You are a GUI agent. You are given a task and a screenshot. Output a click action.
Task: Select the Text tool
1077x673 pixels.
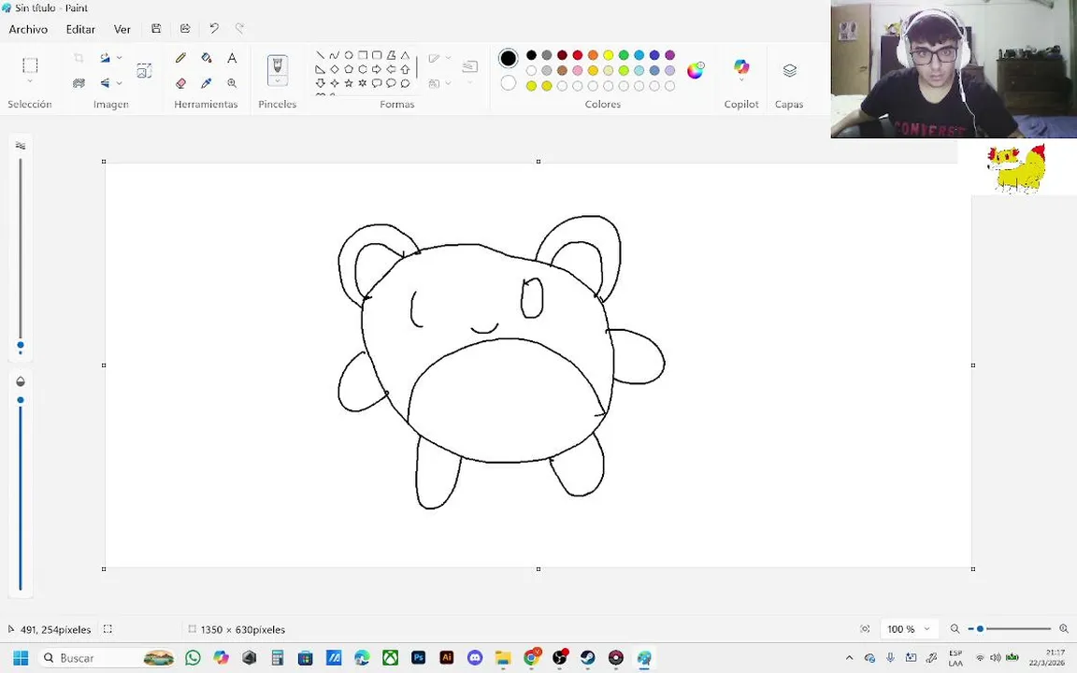(x=232, y=58)
